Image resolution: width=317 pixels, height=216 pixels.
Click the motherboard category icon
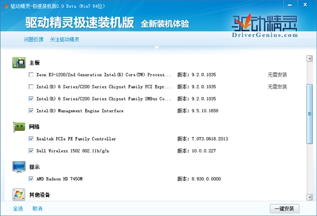19,63
